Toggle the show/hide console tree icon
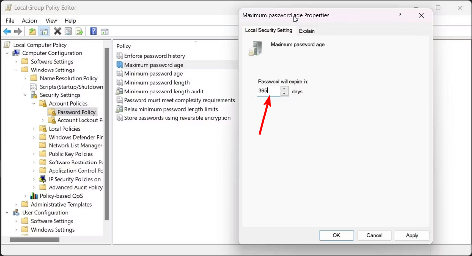 [44, 31]
